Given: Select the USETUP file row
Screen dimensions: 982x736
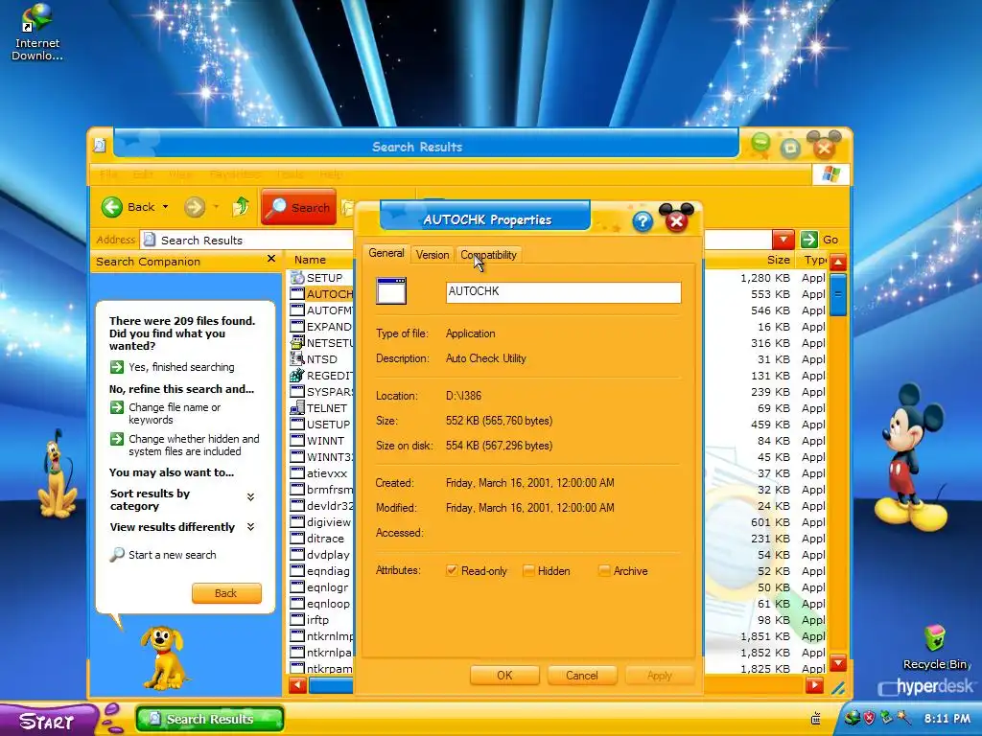Looking at the screenshot, I should pyautogui.click(x=320, y=425).
